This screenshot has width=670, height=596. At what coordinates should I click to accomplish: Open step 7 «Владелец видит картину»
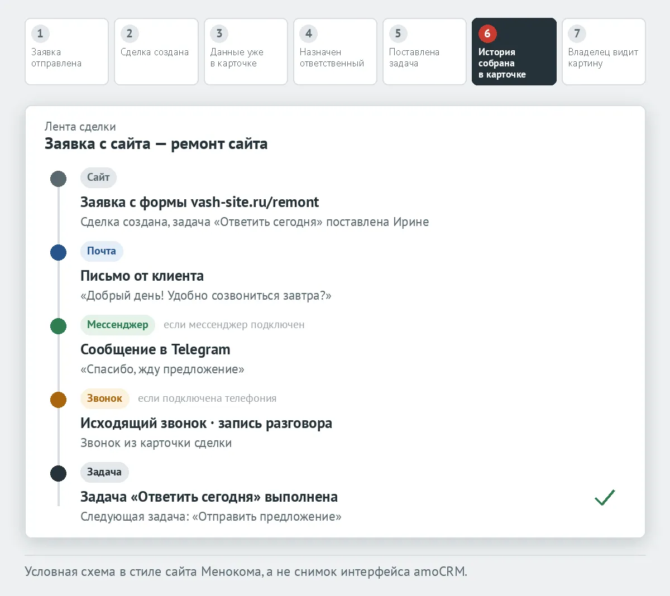tap(604, 51)
